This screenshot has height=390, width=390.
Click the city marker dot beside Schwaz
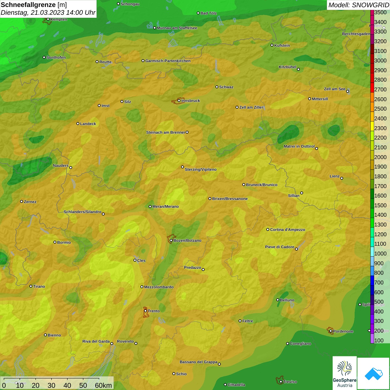217,87
